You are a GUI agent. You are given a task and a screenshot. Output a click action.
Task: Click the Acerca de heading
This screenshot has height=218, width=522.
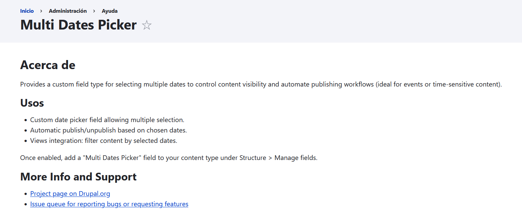point(48,65)
